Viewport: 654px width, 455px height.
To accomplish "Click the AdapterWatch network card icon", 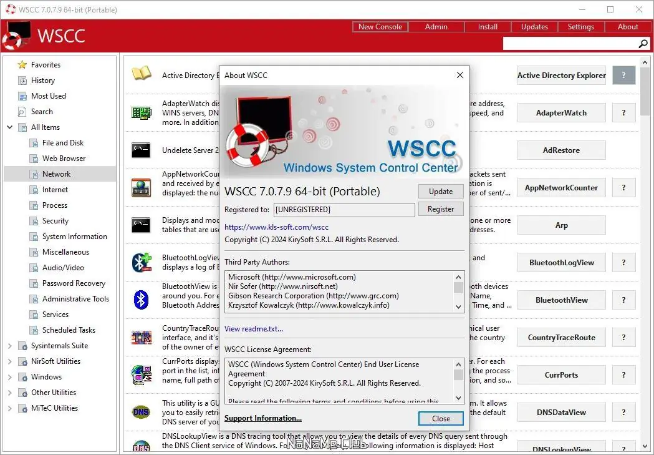I will click(x=142, y=113).
